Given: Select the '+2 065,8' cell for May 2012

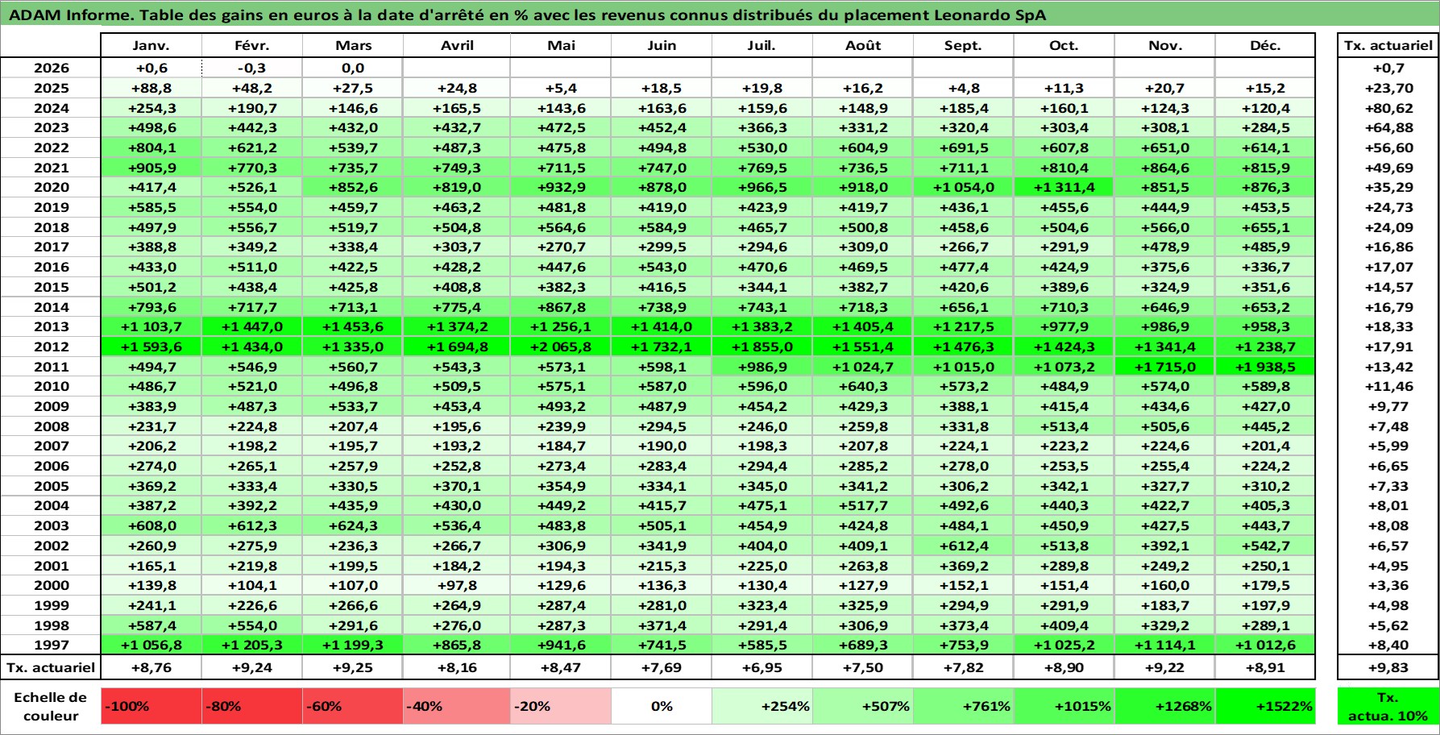Looking at the screenshot, I should tap(561, 347).
